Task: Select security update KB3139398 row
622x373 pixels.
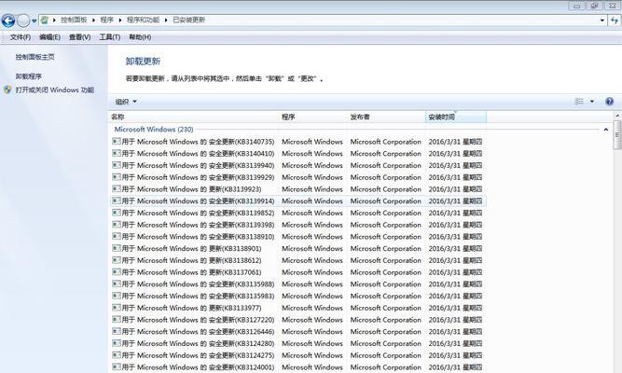Action: coord(297,225)
